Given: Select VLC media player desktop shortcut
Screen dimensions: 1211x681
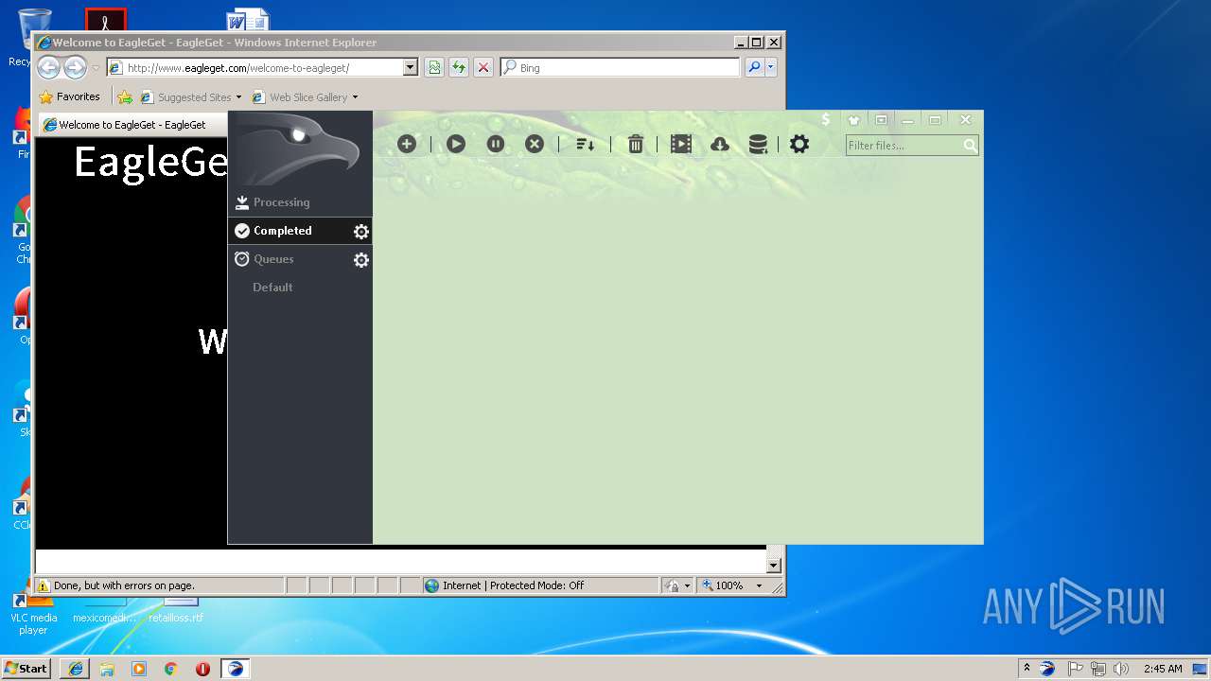Looking at the screenshot, I should click(33, 613).
